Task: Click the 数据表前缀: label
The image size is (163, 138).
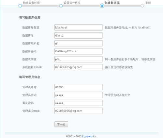Action: coord(30,59)
